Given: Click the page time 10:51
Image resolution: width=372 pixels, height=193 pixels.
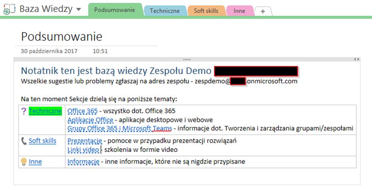Looking at the screenshot, I should pyautogui.click(x=100, y=51).
